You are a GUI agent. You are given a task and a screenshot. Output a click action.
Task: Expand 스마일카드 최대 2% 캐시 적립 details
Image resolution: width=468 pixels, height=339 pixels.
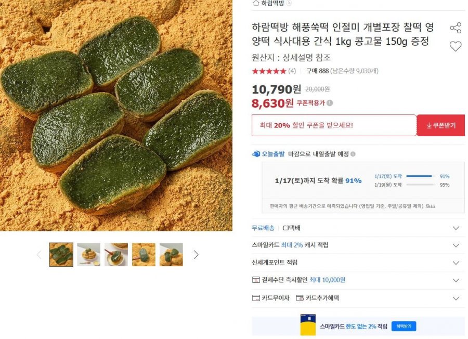456,245
